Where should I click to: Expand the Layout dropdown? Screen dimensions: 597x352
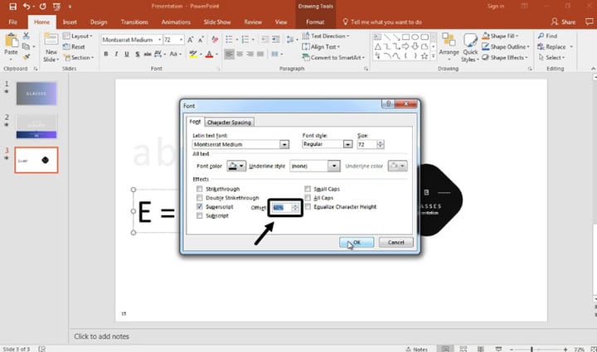(78, 36)
